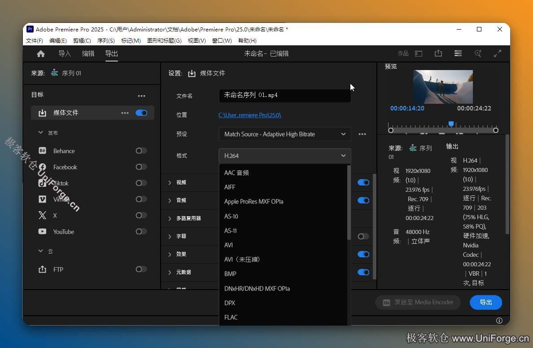Click the YouTube icon
The height and width of the screenshot is (348, 533).
pyautogui.click(x=42, y=232)
